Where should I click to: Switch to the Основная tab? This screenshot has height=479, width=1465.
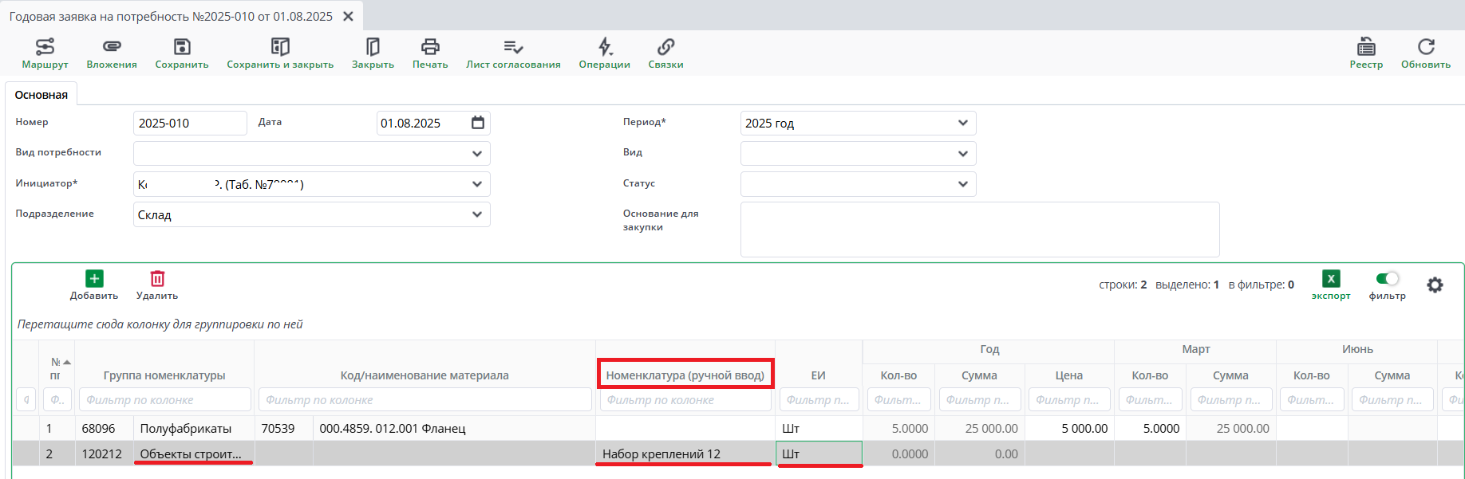tap(41, 95)
